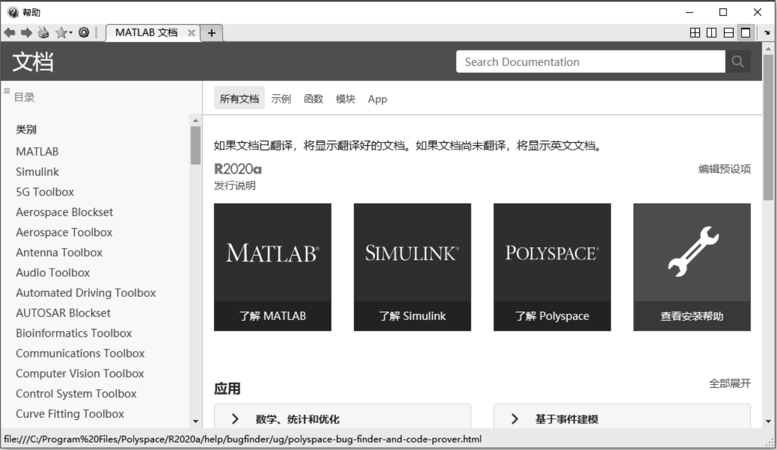Open MATLAB in the category list
This screenshot has width=777, height=450.
[x=37, y=152]
